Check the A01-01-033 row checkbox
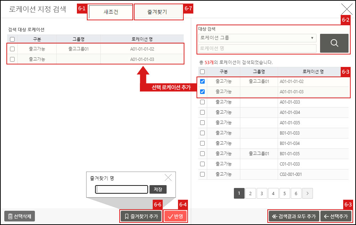Screen dimensions: 356x225 [202, 102]
